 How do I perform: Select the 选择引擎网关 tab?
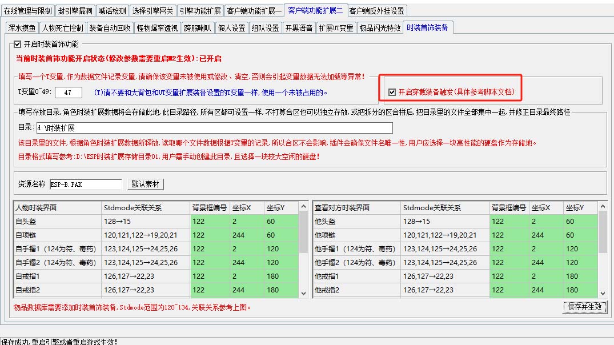point(153,11)
